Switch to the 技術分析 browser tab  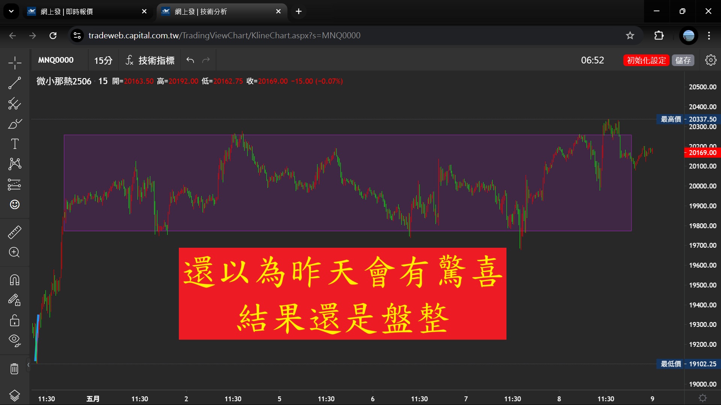(222, 12)
